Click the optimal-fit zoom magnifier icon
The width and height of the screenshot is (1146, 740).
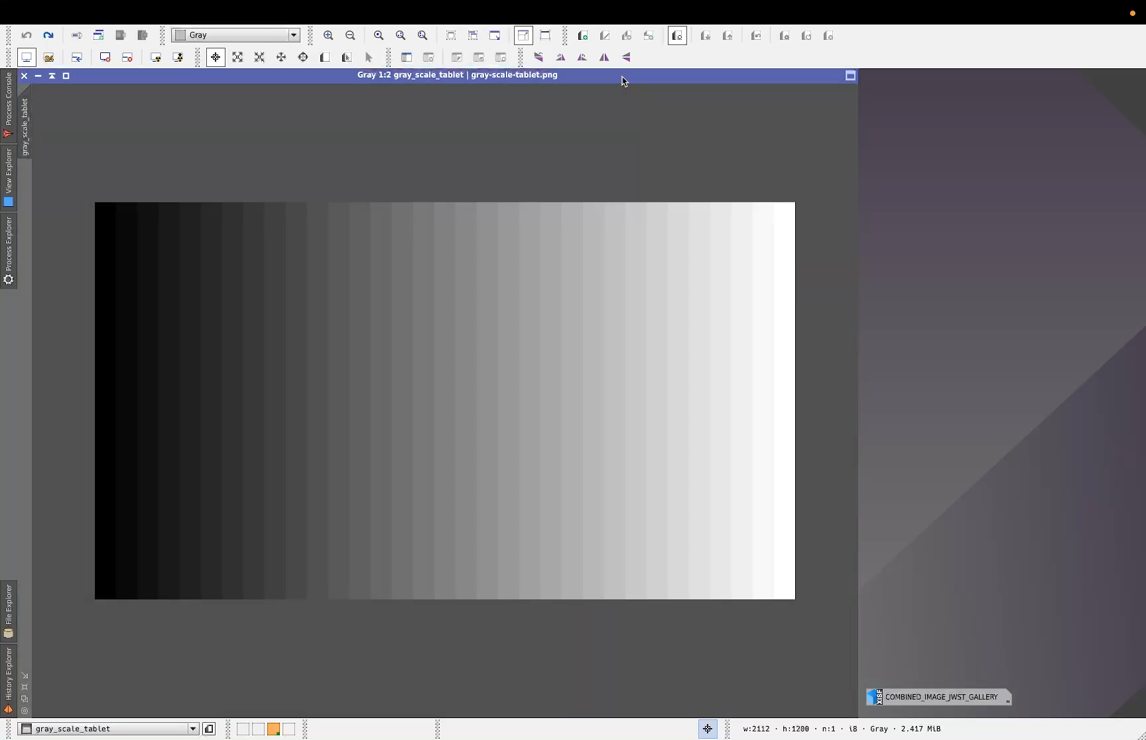tap(422, 35)
